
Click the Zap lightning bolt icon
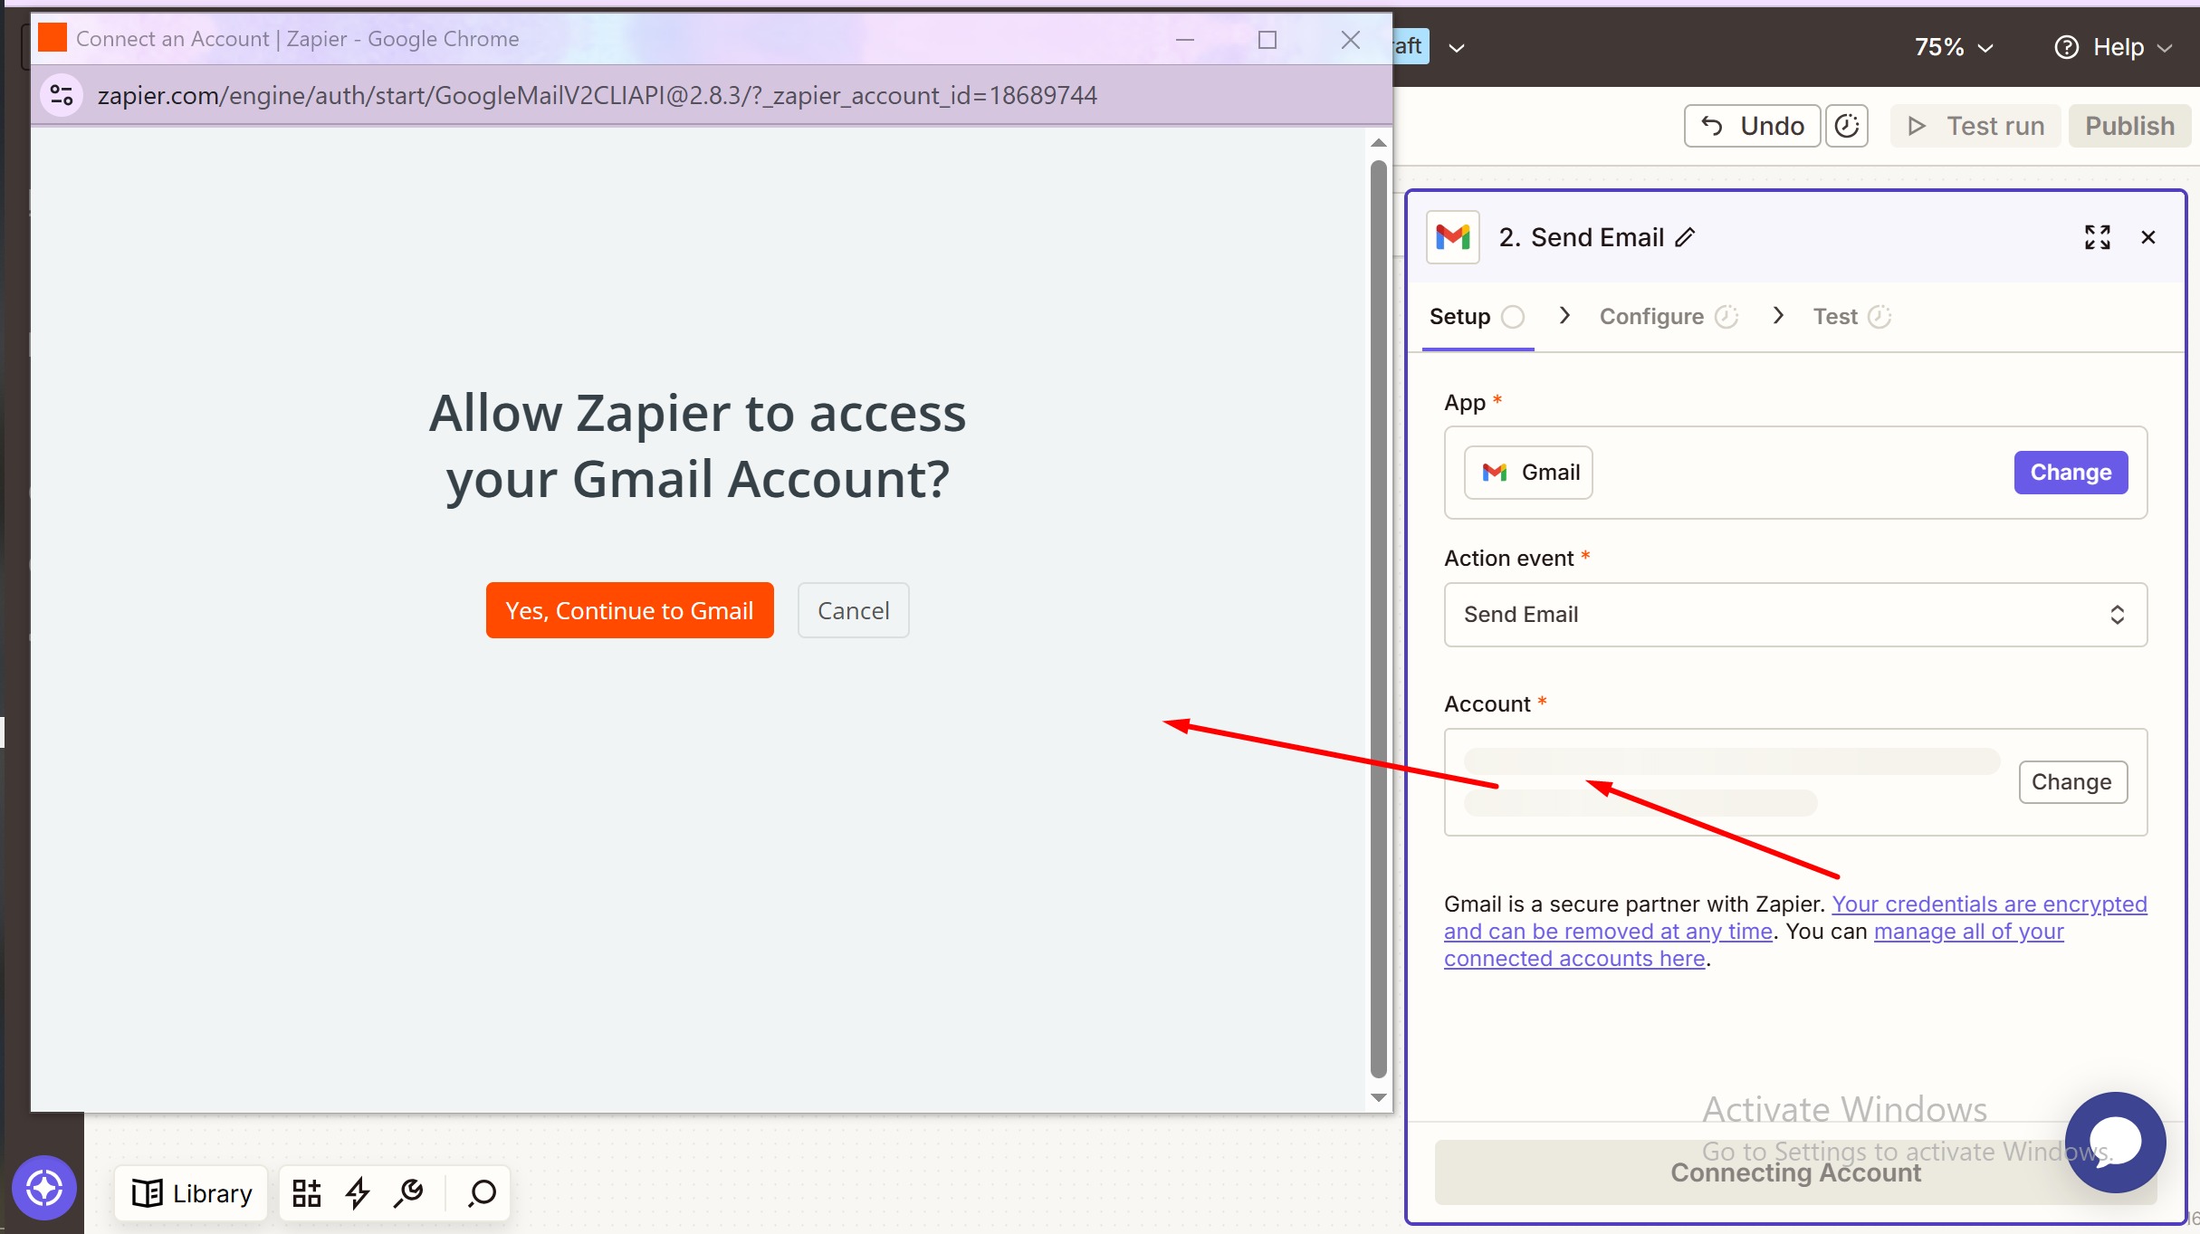pyautogui.click(x=358, y=1193)
